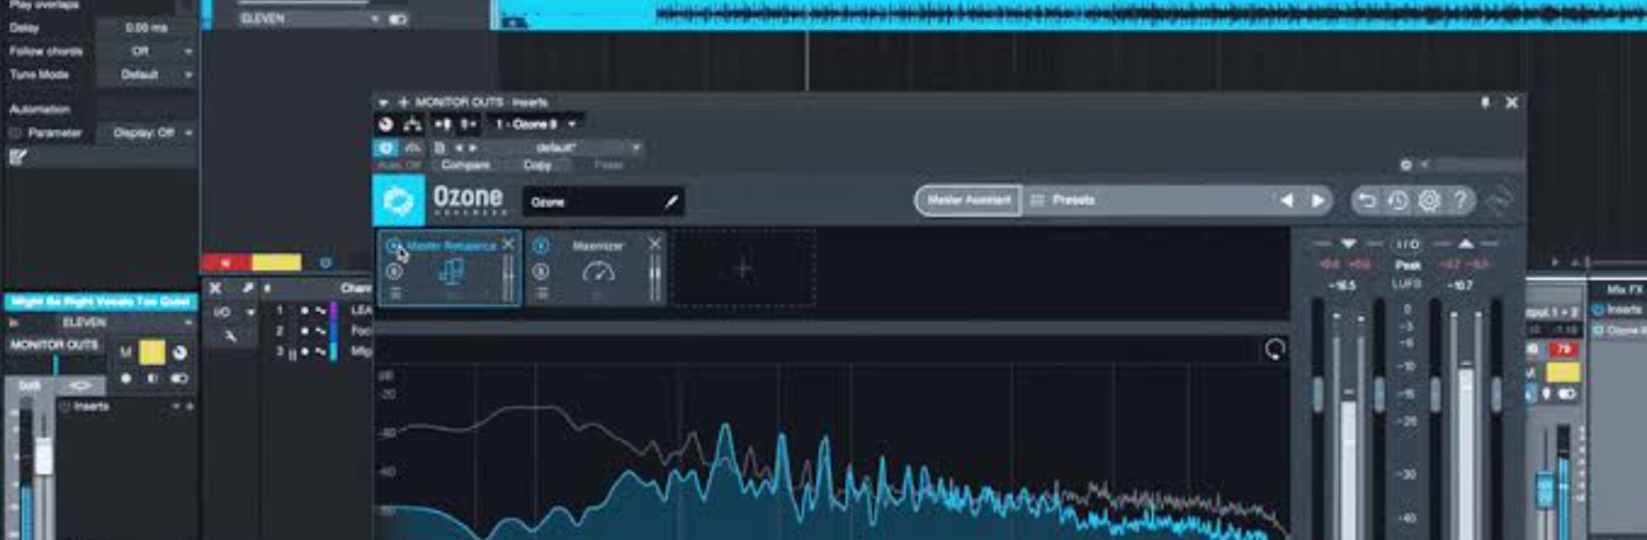
Task: Open the Tune Mode Default dropdown
Action: (x=147, y=75)
